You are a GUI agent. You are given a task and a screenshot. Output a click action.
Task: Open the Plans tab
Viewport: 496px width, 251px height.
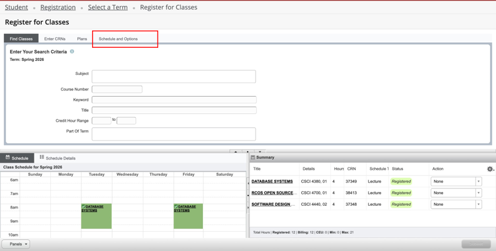[82, 39]
